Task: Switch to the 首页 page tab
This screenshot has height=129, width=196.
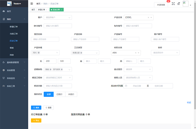Action: coord(33,10)
